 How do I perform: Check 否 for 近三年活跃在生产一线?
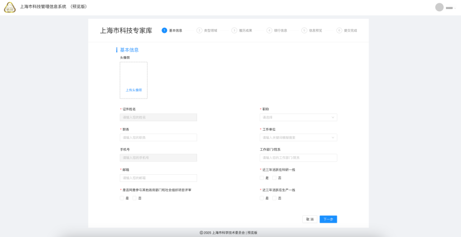point(274,198)
